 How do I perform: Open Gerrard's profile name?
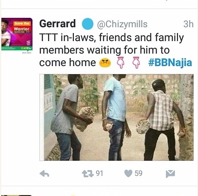pyautogui.click(x=57, y=24)
